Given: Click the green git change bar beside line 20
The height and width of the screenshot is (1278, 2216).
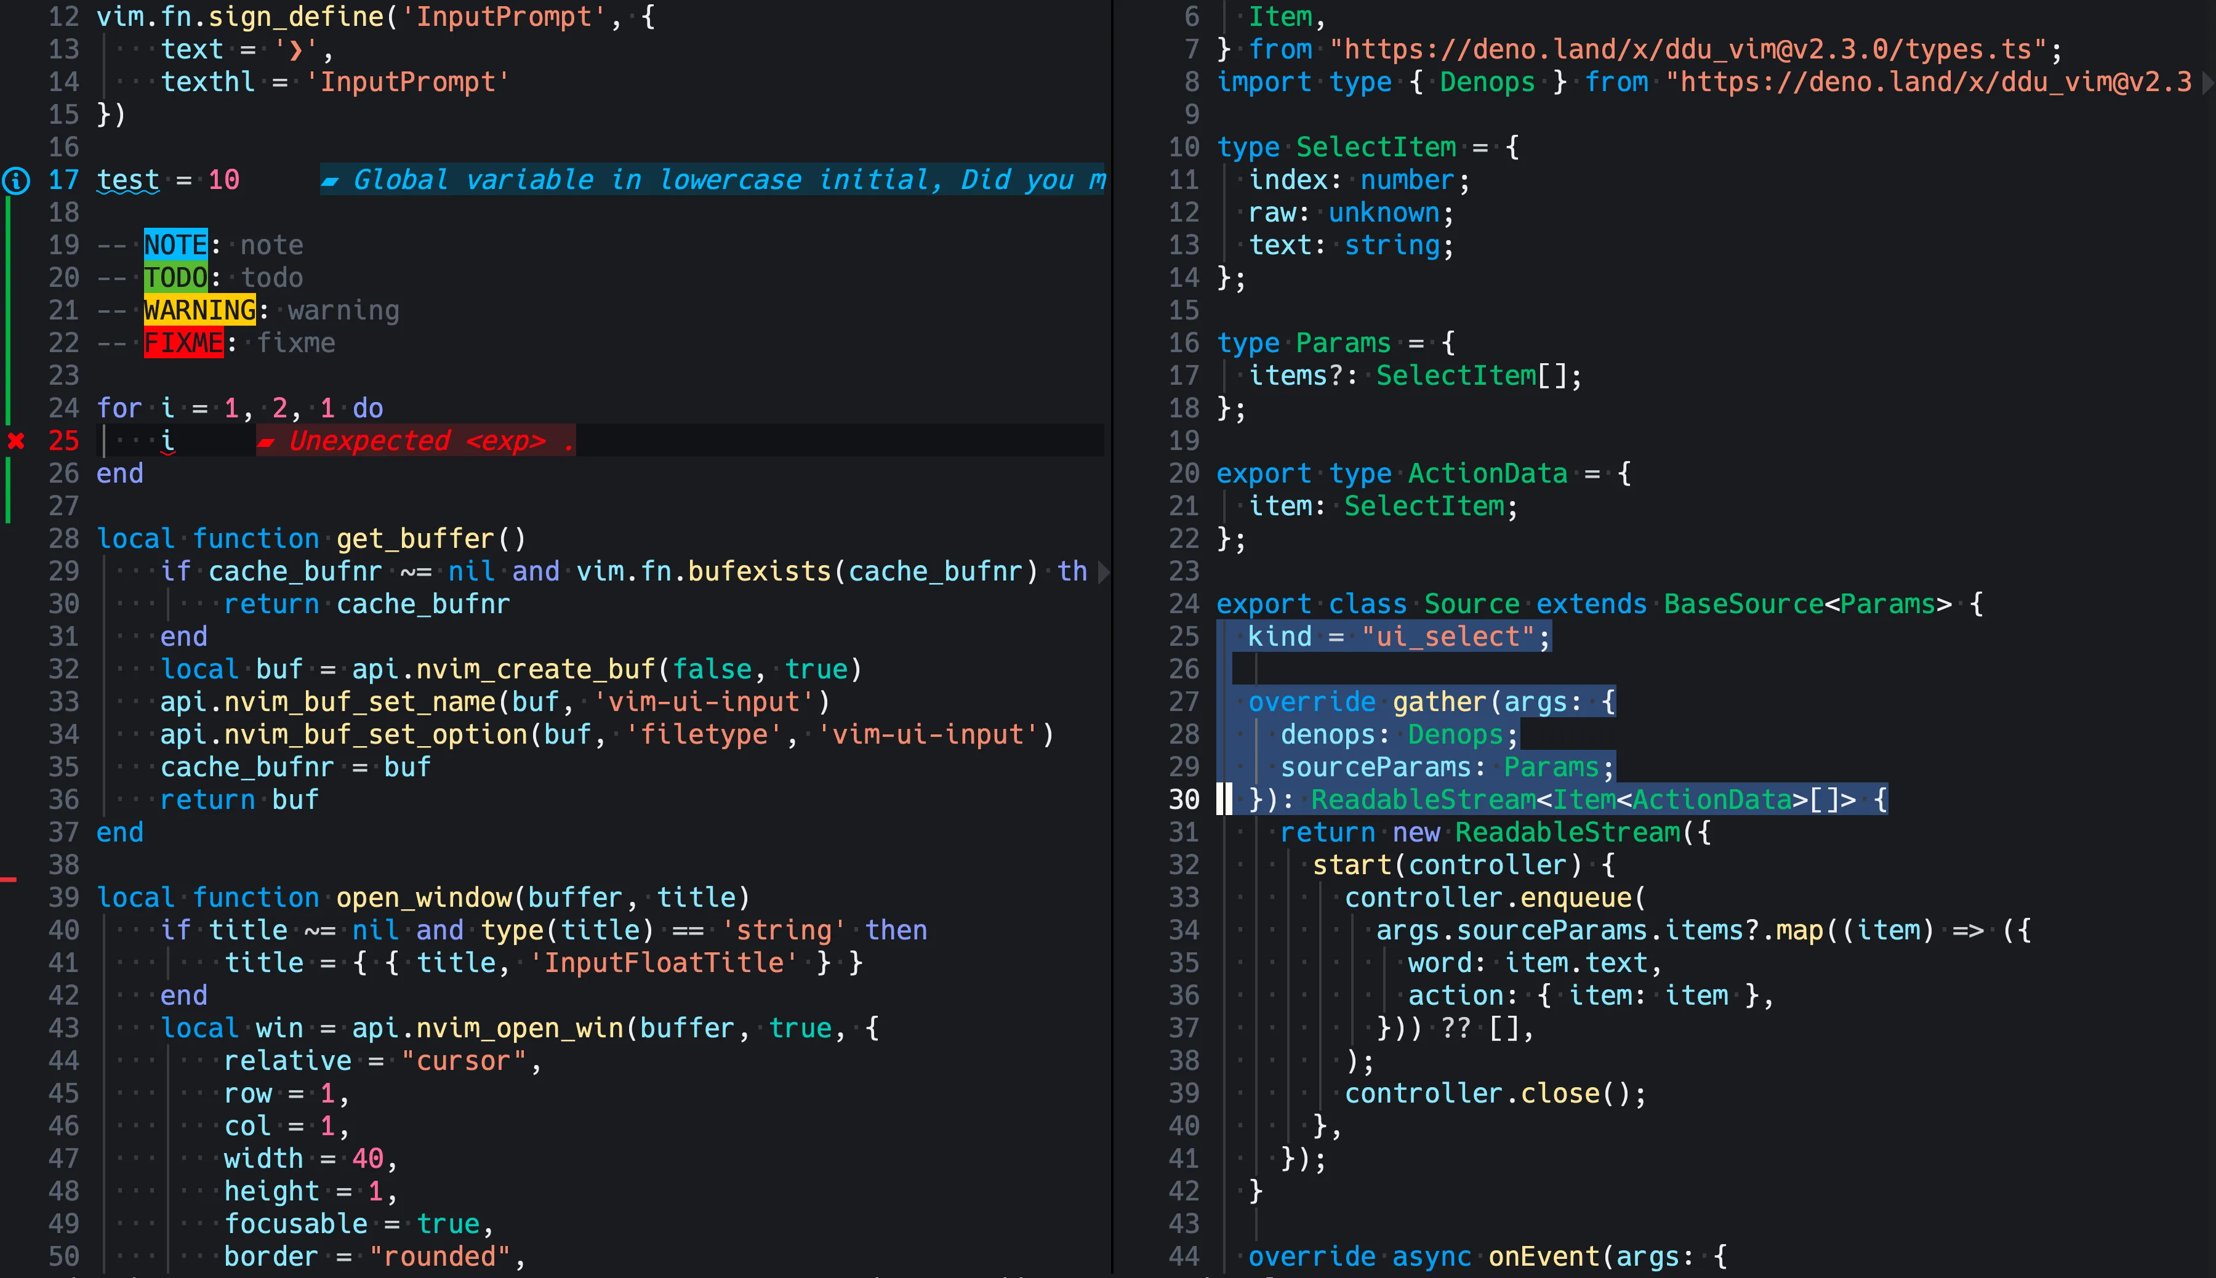Looking at the screenshot, I should [x=8, y=278].
